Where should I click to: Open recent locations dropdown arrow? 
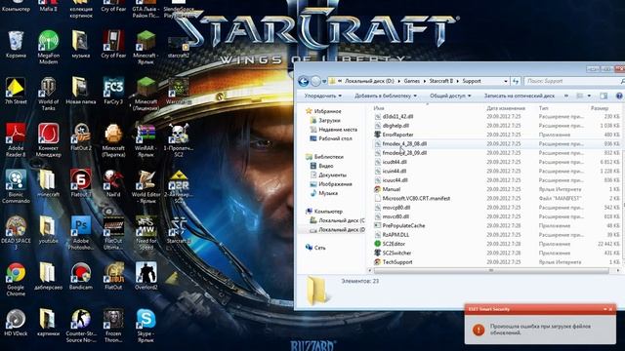tap(324, 81)
